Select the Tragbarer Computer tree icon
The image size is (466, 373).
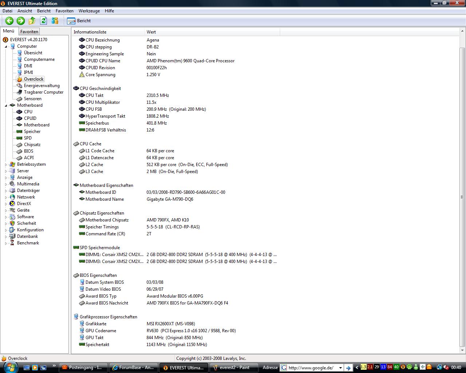(x=19, y=92)
